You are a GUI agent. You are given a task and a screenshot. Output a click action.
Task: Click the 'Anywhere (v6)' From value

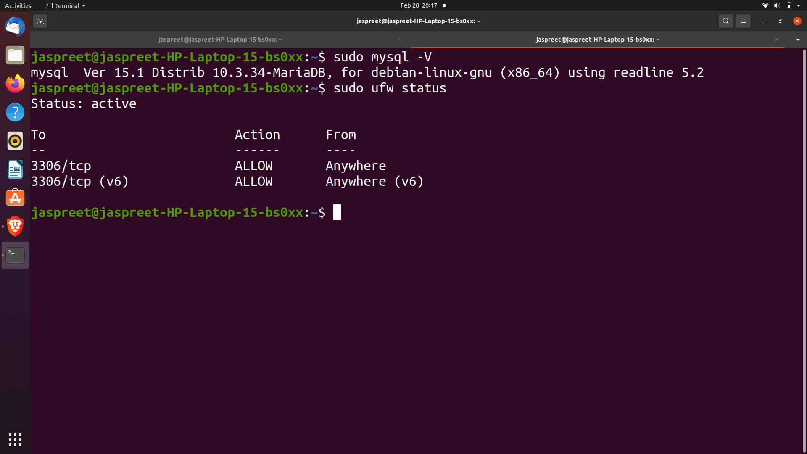coord(374,182)
